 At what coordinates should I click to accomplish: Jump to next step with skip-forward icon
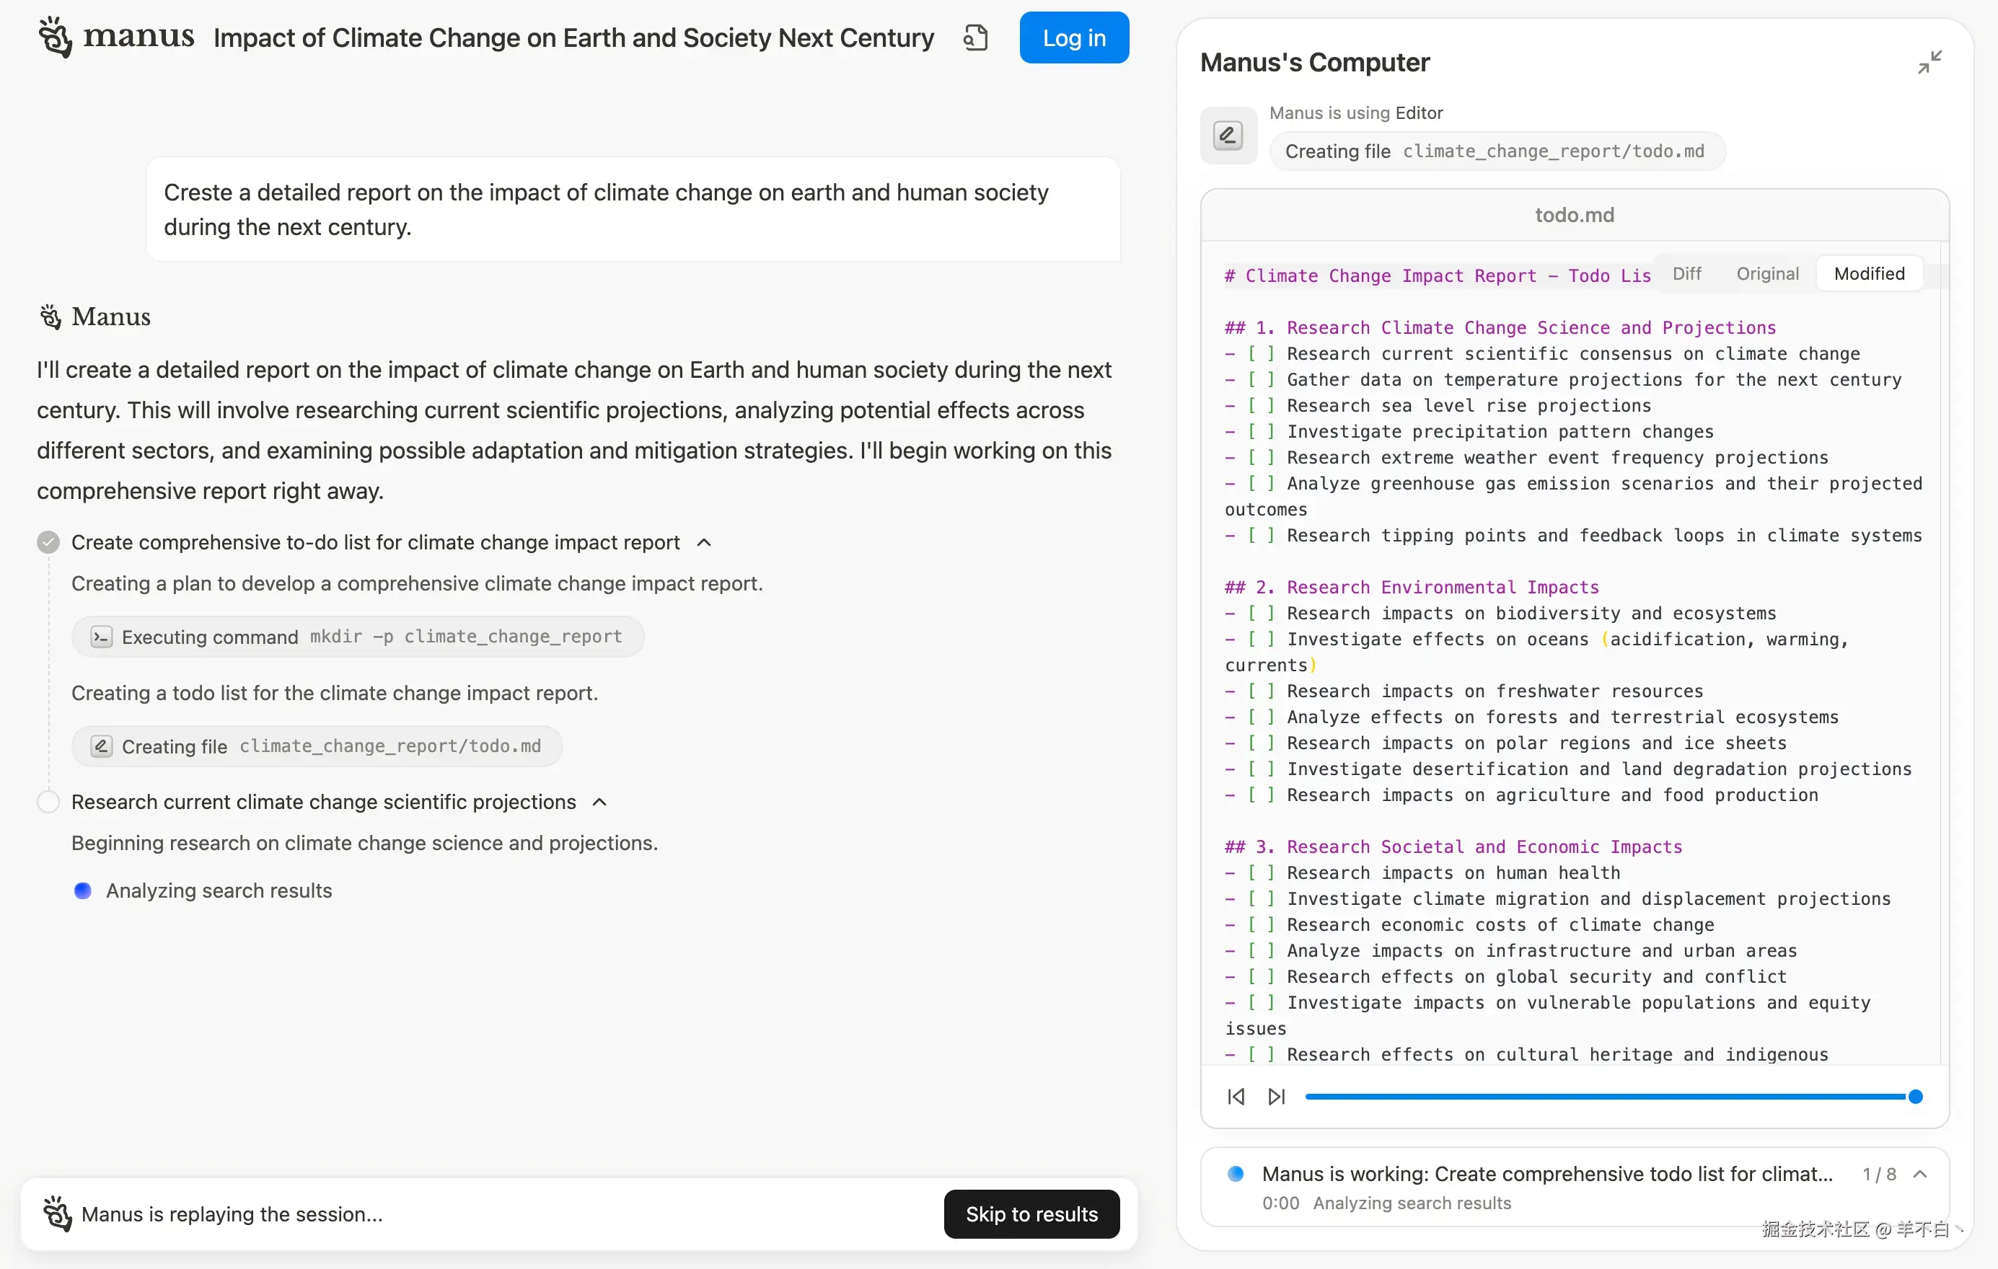click(1276, 1097)
